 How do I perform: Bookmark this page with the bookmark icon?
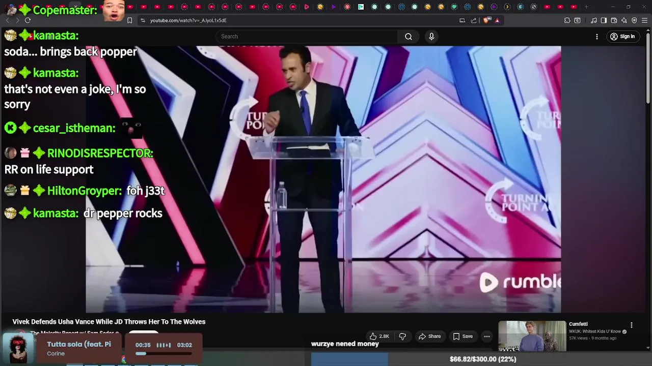point(129,20)
